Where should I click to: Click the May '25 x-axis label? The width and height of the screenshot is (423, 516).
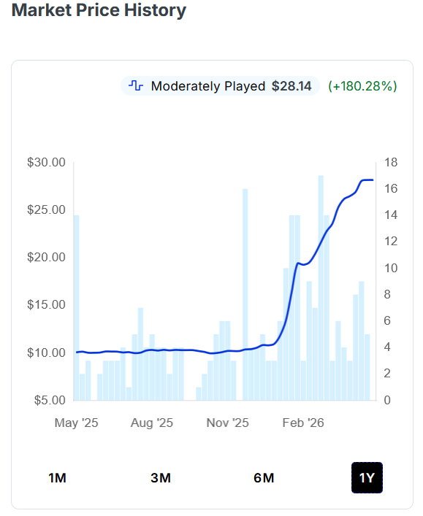[x=77, y=423]
